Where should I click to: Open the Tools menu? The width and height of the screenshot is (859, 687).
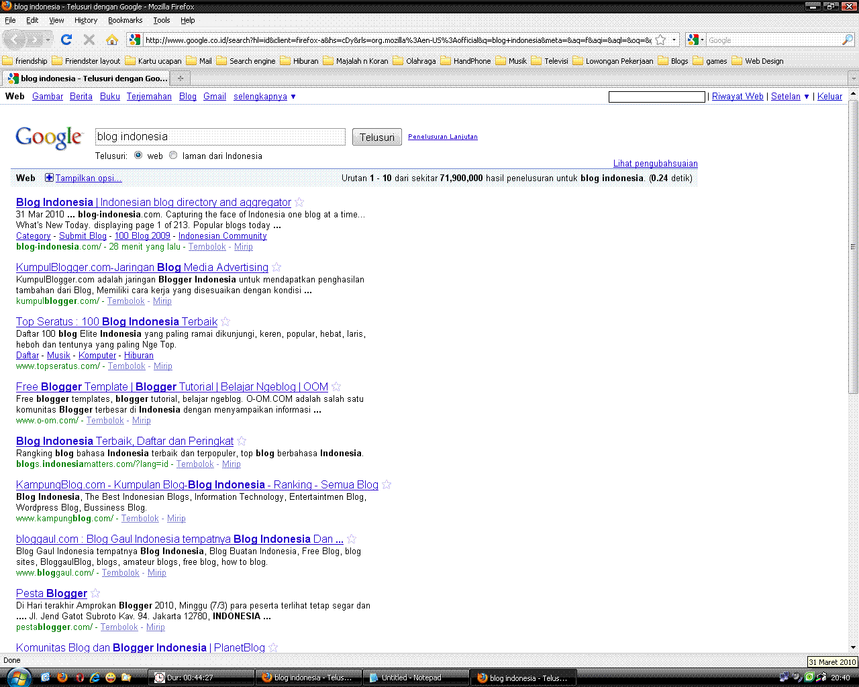coord(162,20)
